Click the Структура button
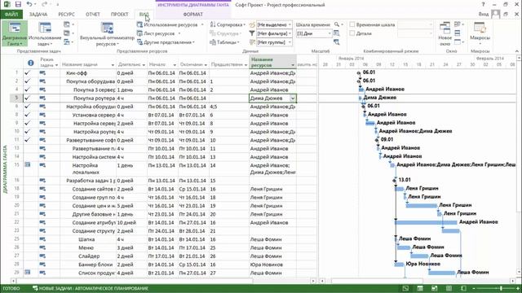 [x=226, y=33]
